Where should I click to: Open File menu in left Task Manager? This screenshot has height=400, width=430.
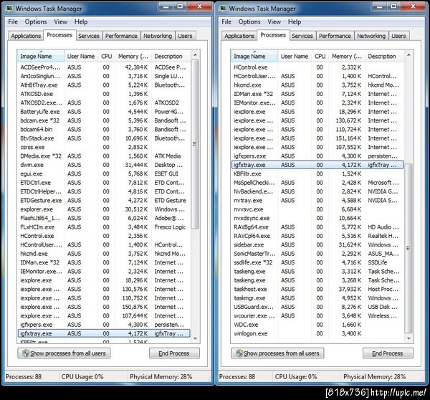(x=13, y=22)
